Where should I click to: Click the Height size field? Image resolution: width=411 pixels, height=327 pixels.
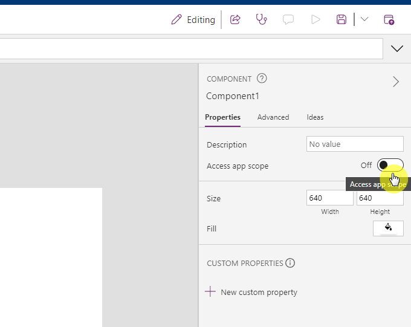[380, 198]
